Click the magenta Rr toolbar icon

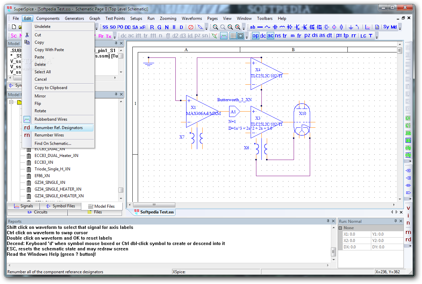[x=101, y=36]
